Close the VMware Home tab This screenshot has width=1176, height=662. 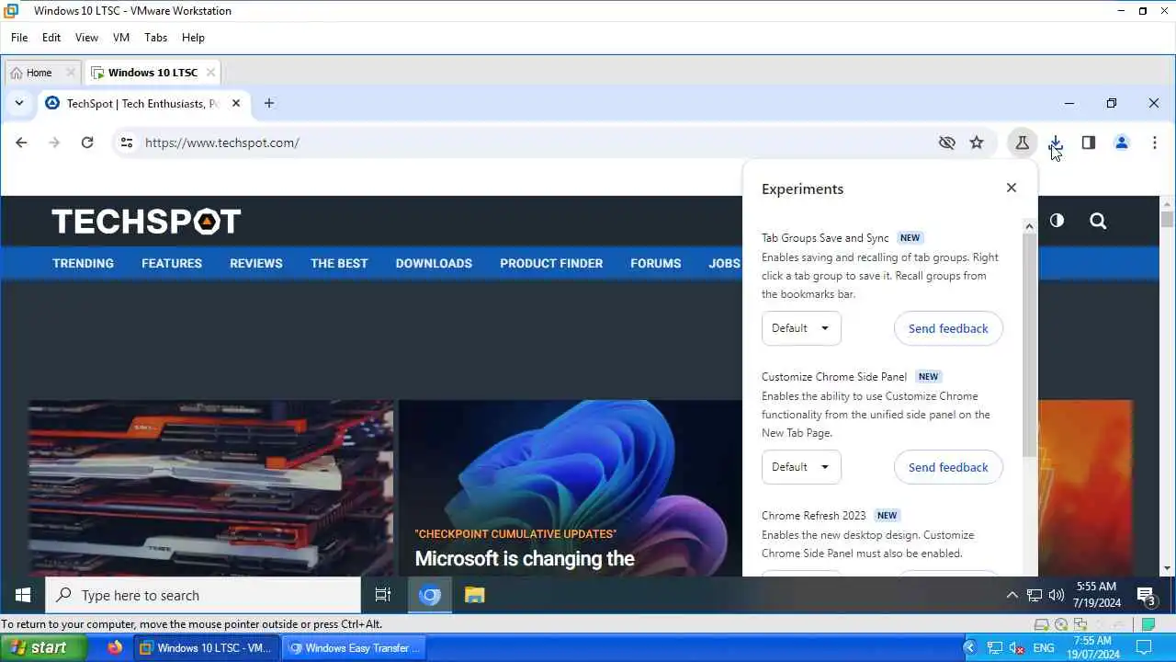tap(70, 73)
